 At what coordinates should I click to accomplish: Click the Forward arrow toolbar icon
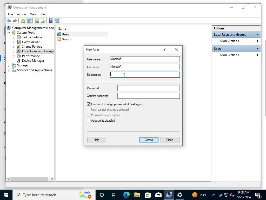click(15, 21)
